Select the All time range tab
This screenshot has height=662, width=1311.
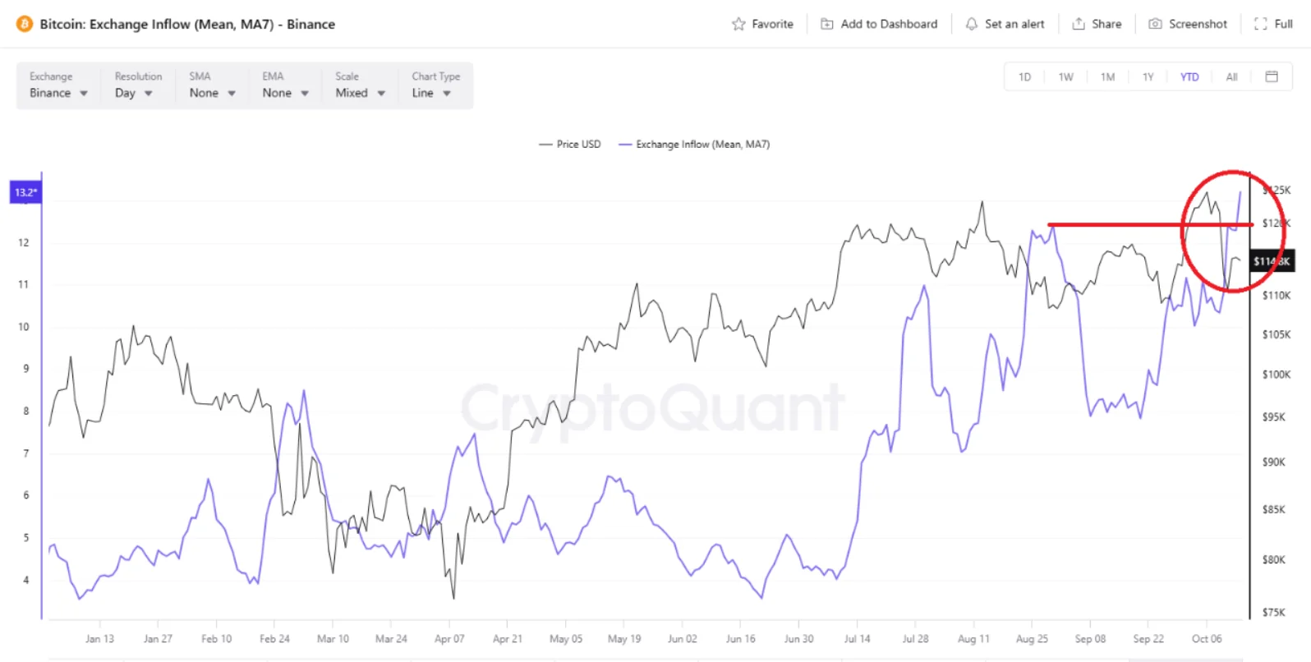point(1231,77)
